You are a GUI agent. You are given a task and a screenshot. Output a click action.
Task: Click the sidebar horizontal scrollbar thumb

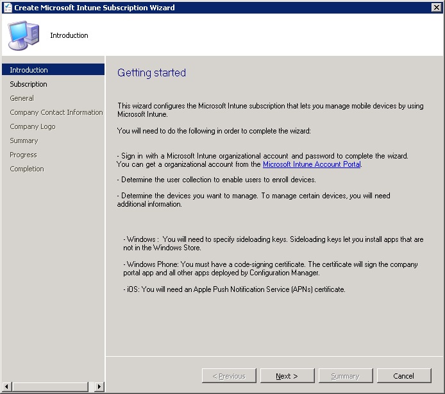(50, 386)
